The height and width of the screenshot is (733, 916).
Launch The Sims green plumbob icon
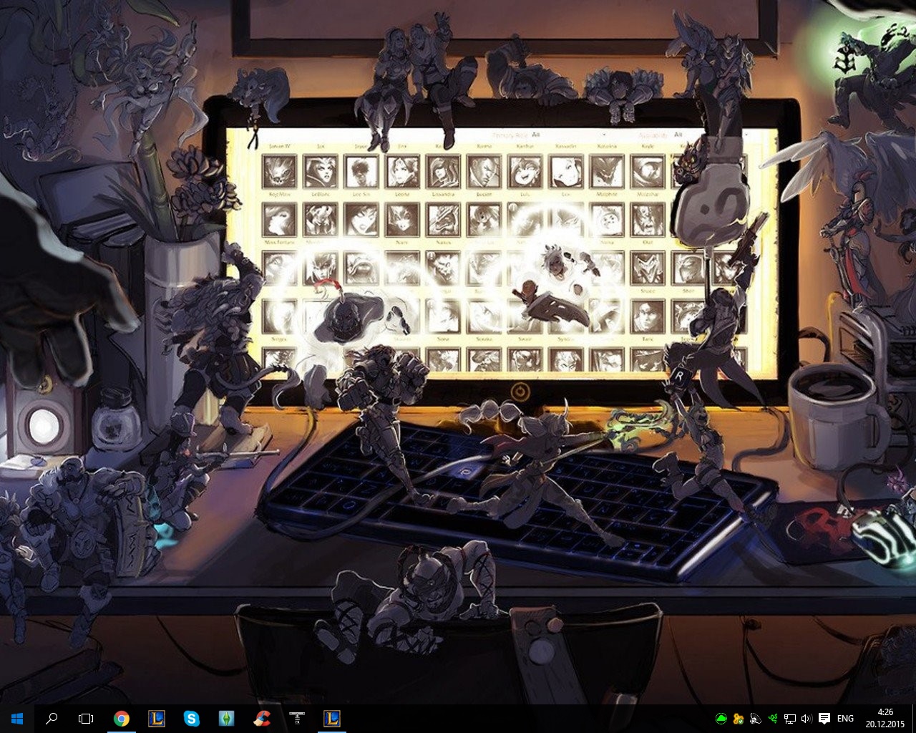tap(226, 719)
